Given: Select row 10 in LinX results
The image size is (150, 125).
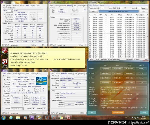Looking at the screenshot, I should (118, 33).
